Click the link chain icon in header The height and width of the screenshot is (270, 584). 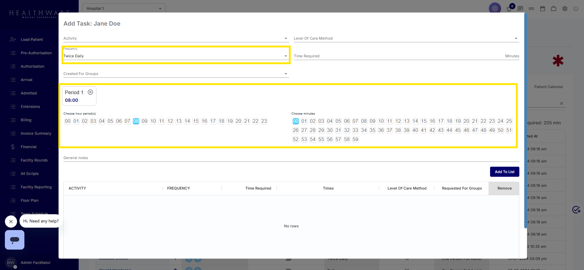click(x=531, y=9)
